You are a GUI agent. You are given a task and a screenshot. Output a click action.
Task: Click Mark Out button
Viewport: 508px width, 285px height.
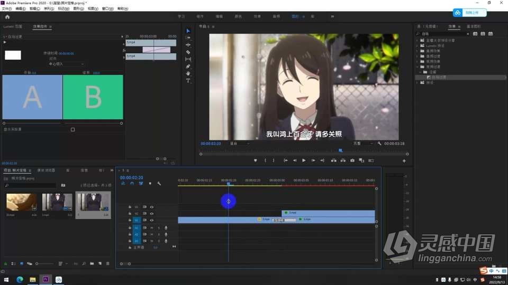click(x=274, y=160)
